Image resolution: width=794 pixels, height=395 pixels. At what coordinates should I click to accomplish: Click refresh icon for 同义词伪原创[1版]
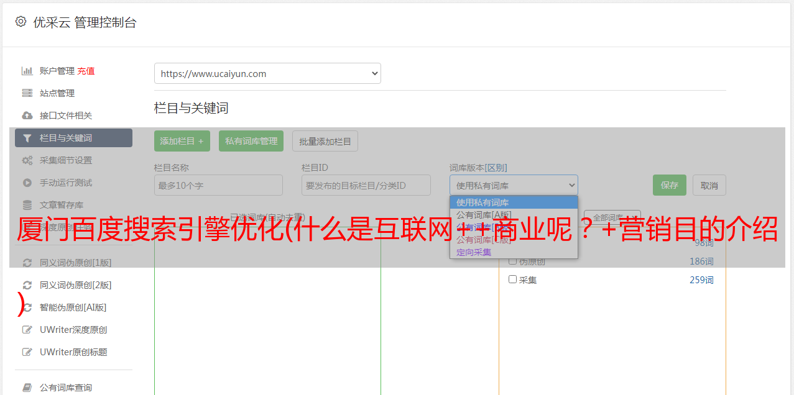(27, 263)
